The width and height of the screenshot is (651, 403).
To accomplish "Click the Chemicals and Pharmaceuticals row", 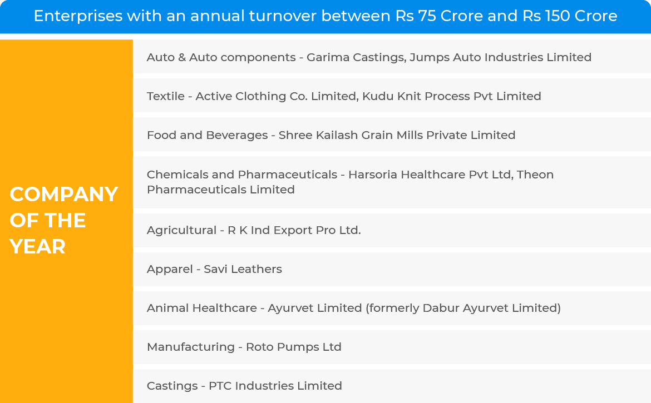I will tap(392, 182).
